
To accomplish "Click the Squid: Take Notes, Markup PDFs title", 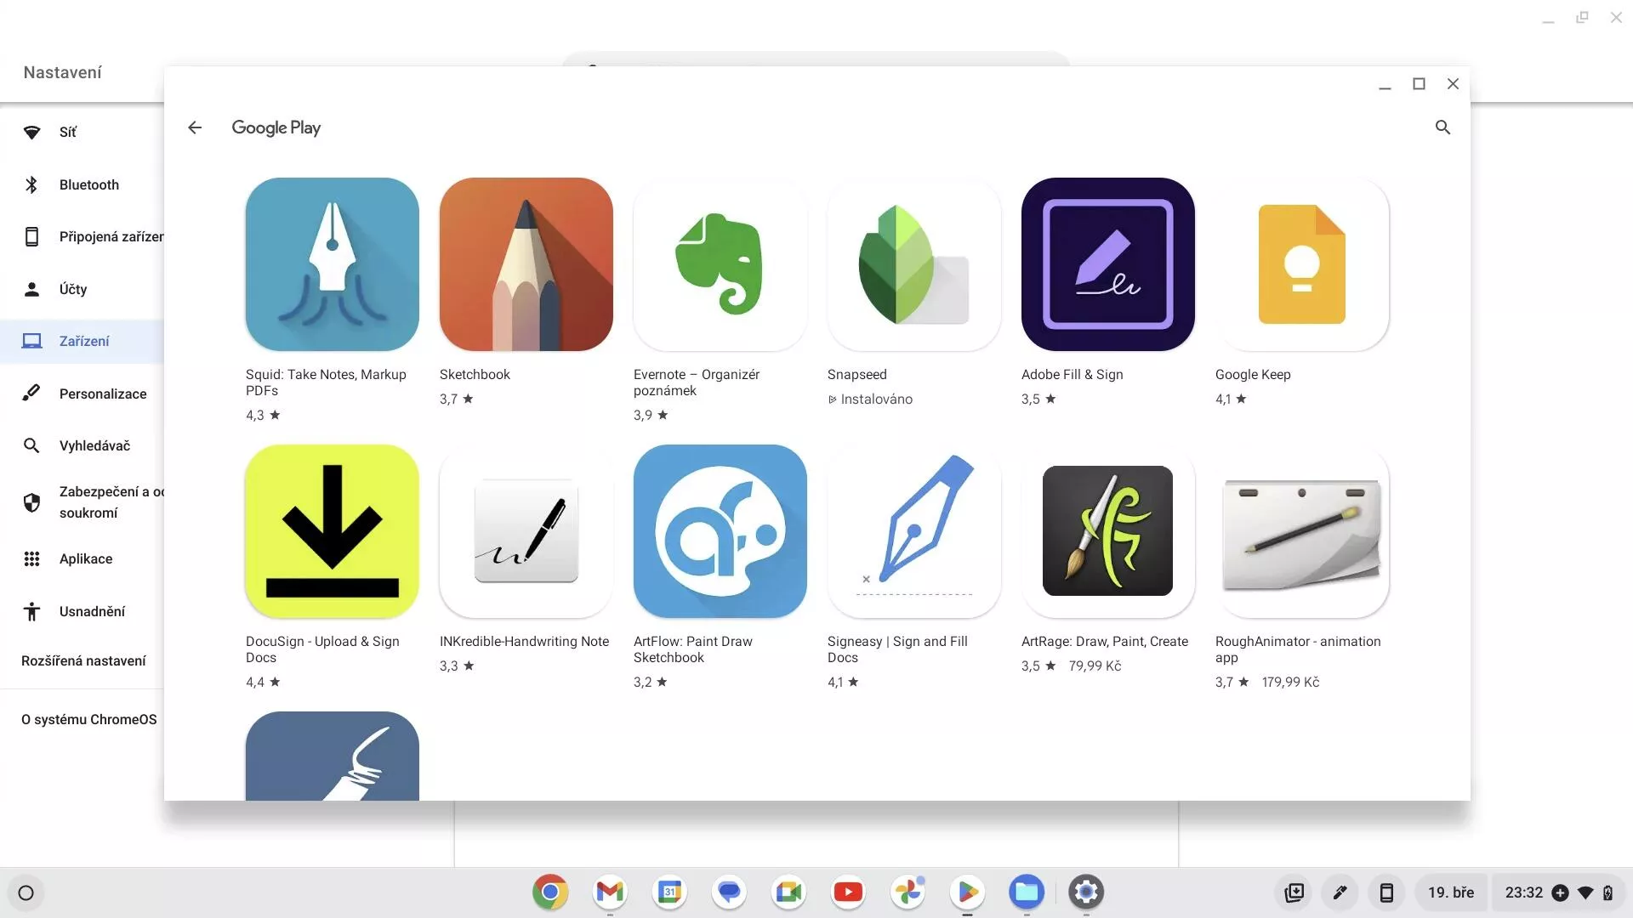I will coord(326,382).
